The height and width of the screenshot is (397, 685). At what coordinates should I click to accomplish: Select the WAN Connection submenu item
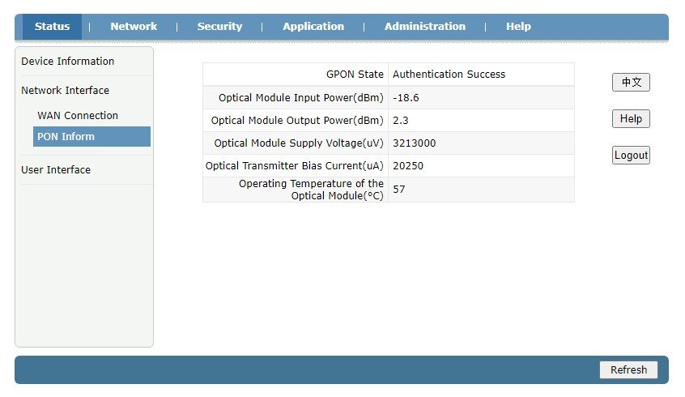[x=78, y=116]
